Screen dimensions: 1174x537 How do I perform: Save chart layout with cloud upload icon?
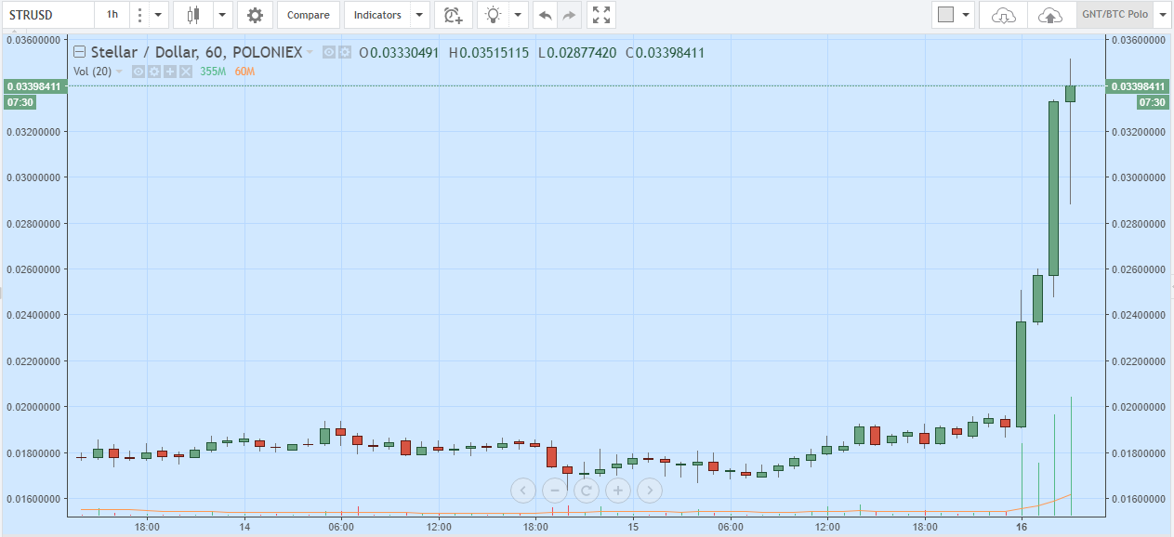click(x=1050, y=15)
